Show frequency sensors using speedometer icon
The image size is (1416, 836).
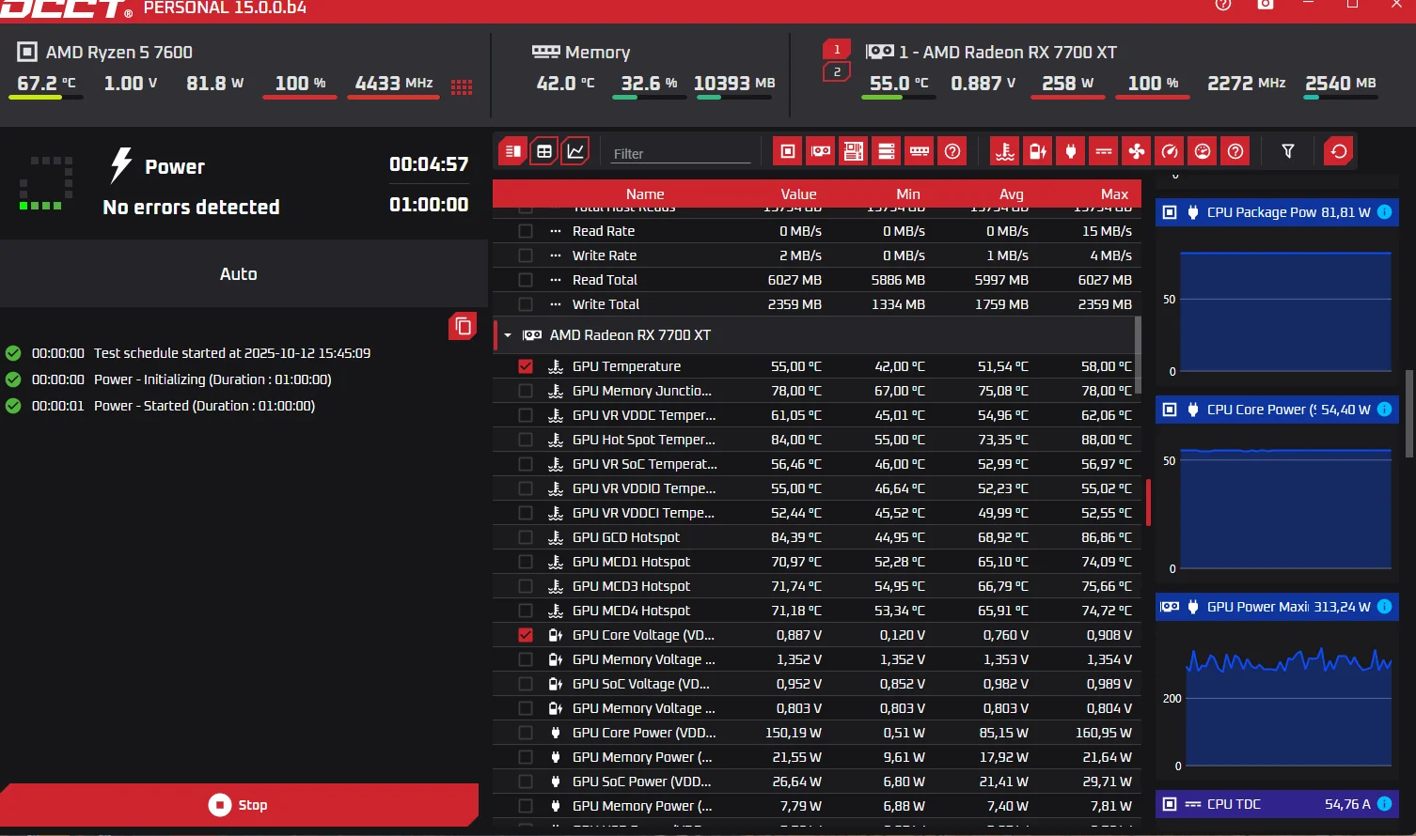point(1170,151)
